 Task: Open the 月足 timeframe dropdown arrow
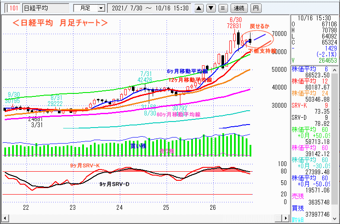tap(101, 9)
